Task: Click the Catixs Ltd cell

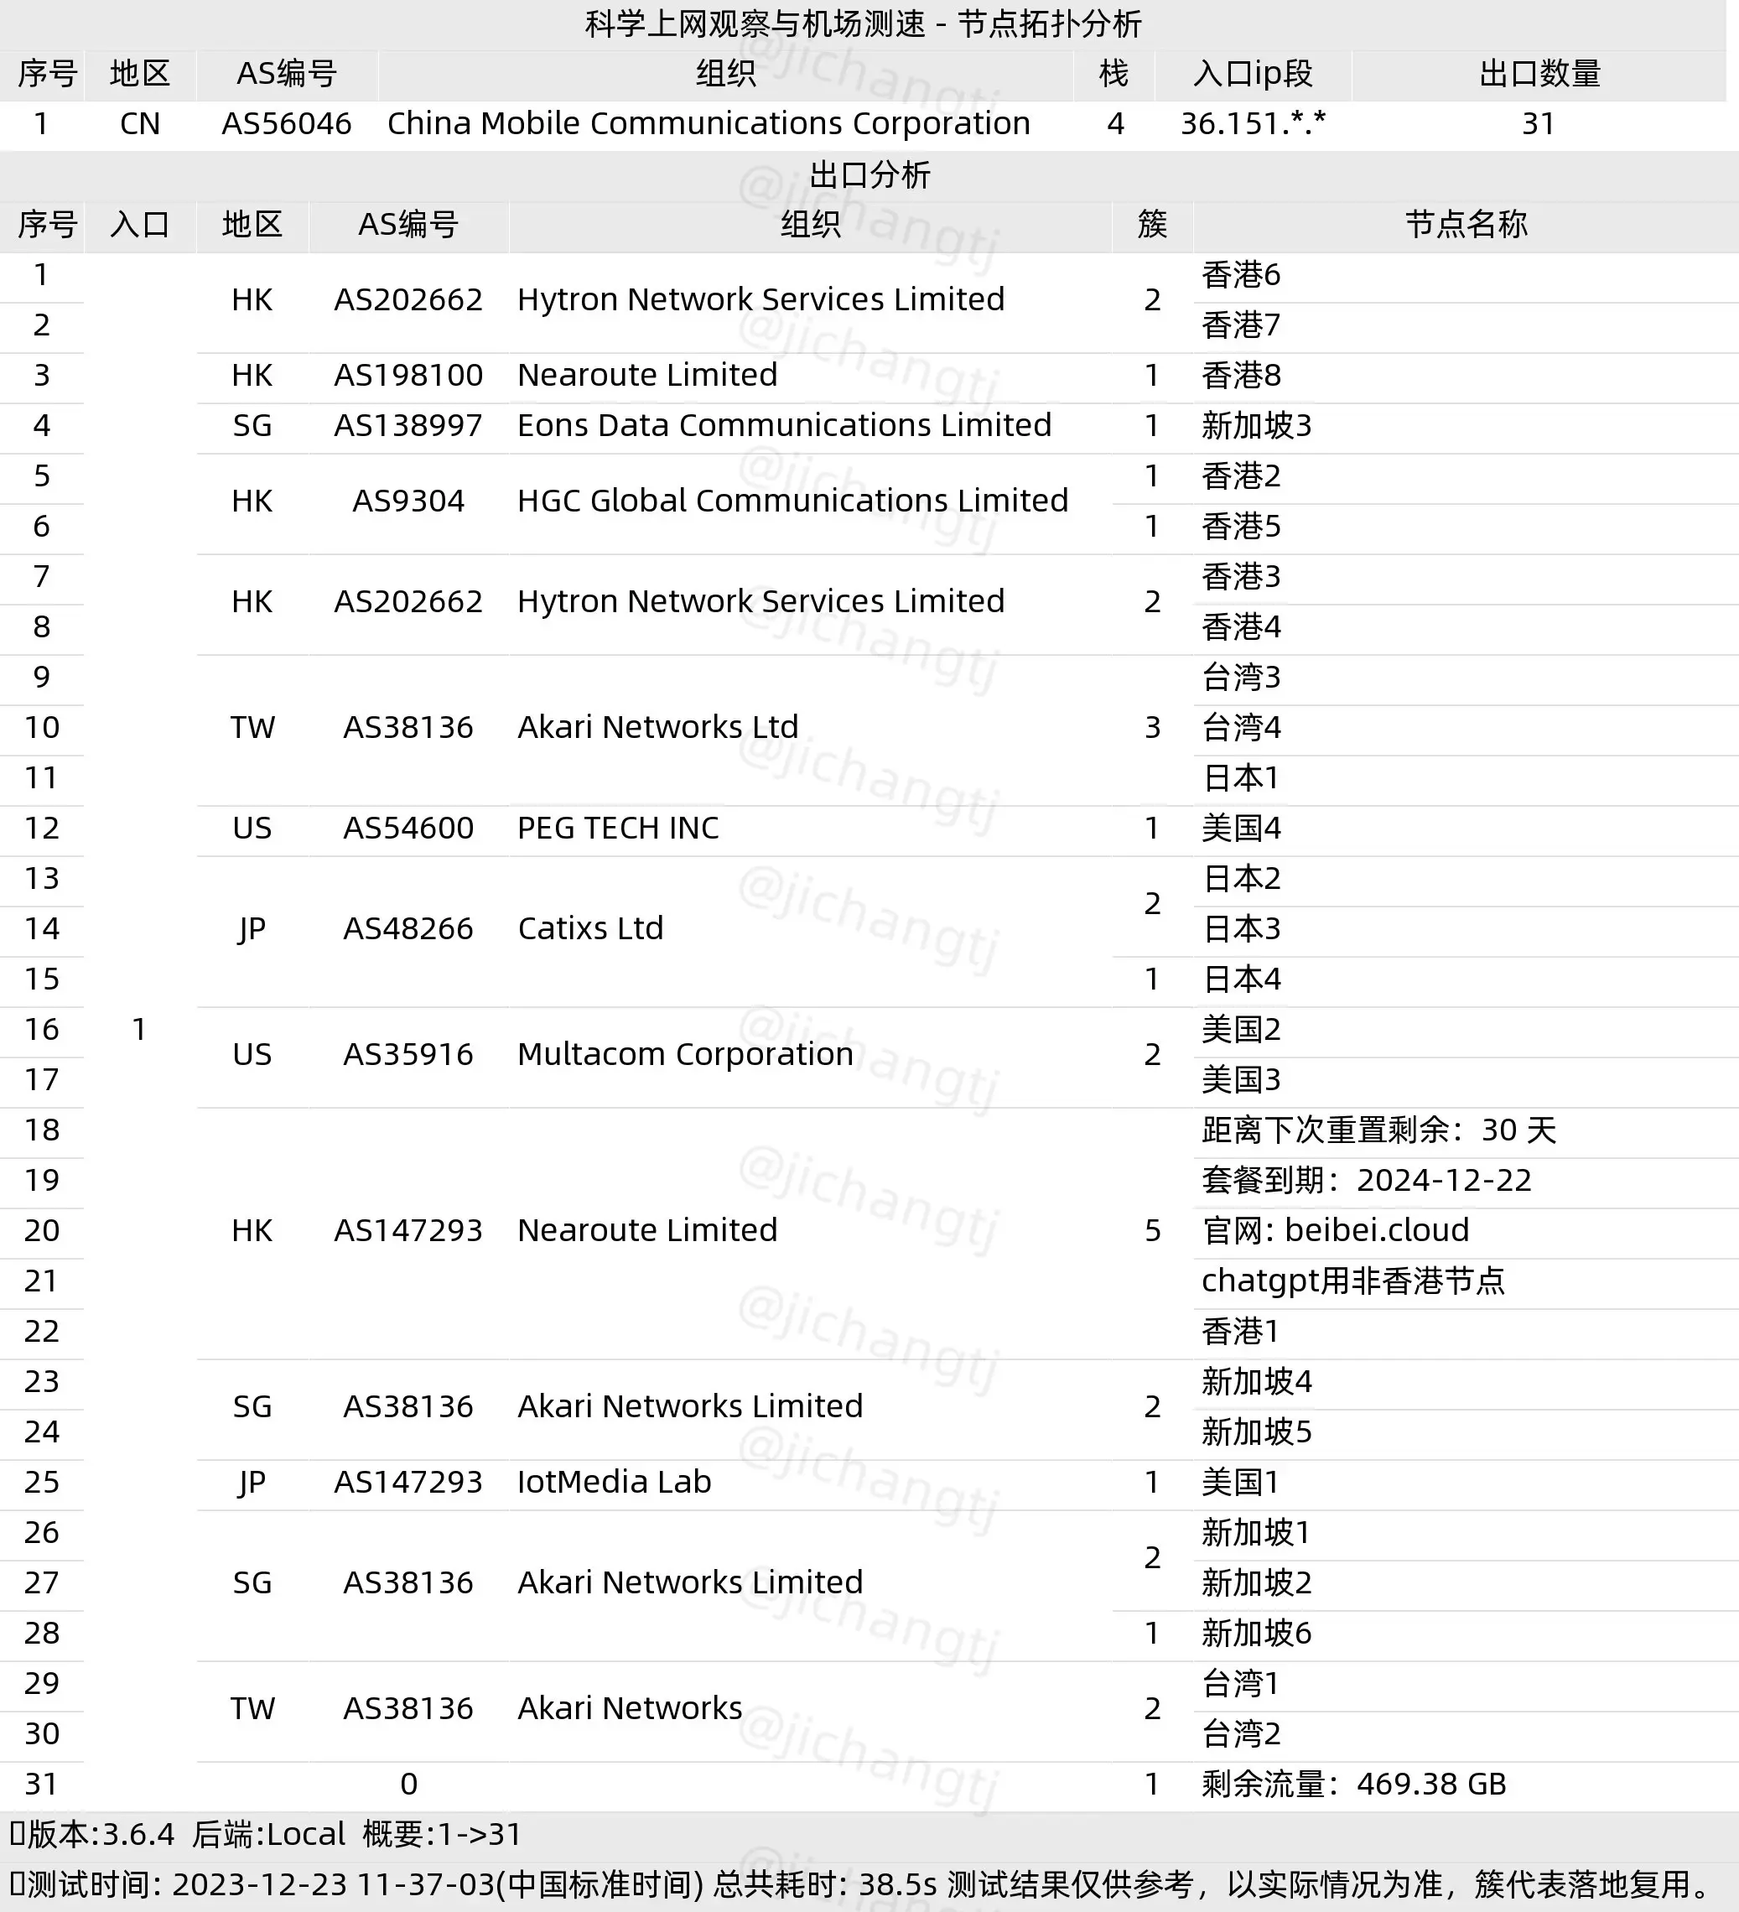Action: [589, 928]
